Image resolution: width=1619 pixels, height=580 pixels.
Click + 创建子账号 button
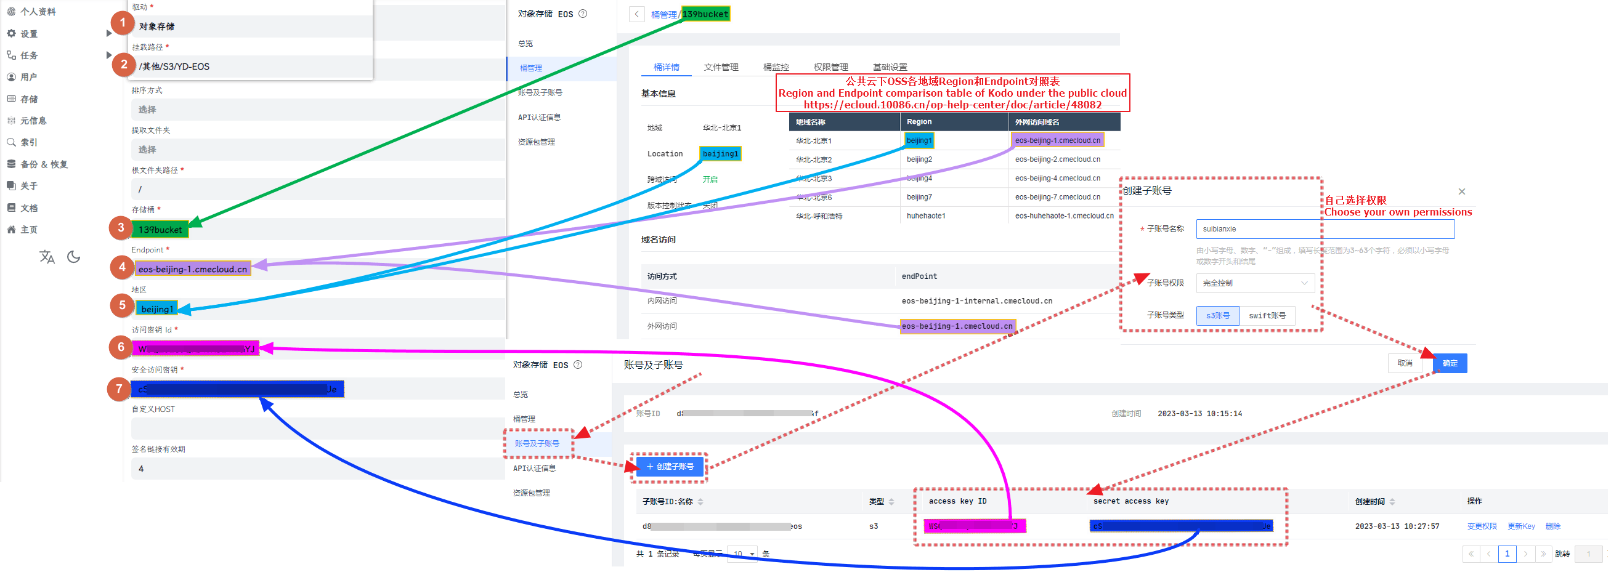[669, 467]
